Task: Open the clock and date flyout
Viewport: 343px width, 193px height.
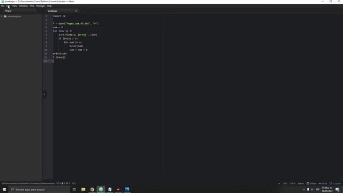Action: pyautogui.click(x=327, y=189)
